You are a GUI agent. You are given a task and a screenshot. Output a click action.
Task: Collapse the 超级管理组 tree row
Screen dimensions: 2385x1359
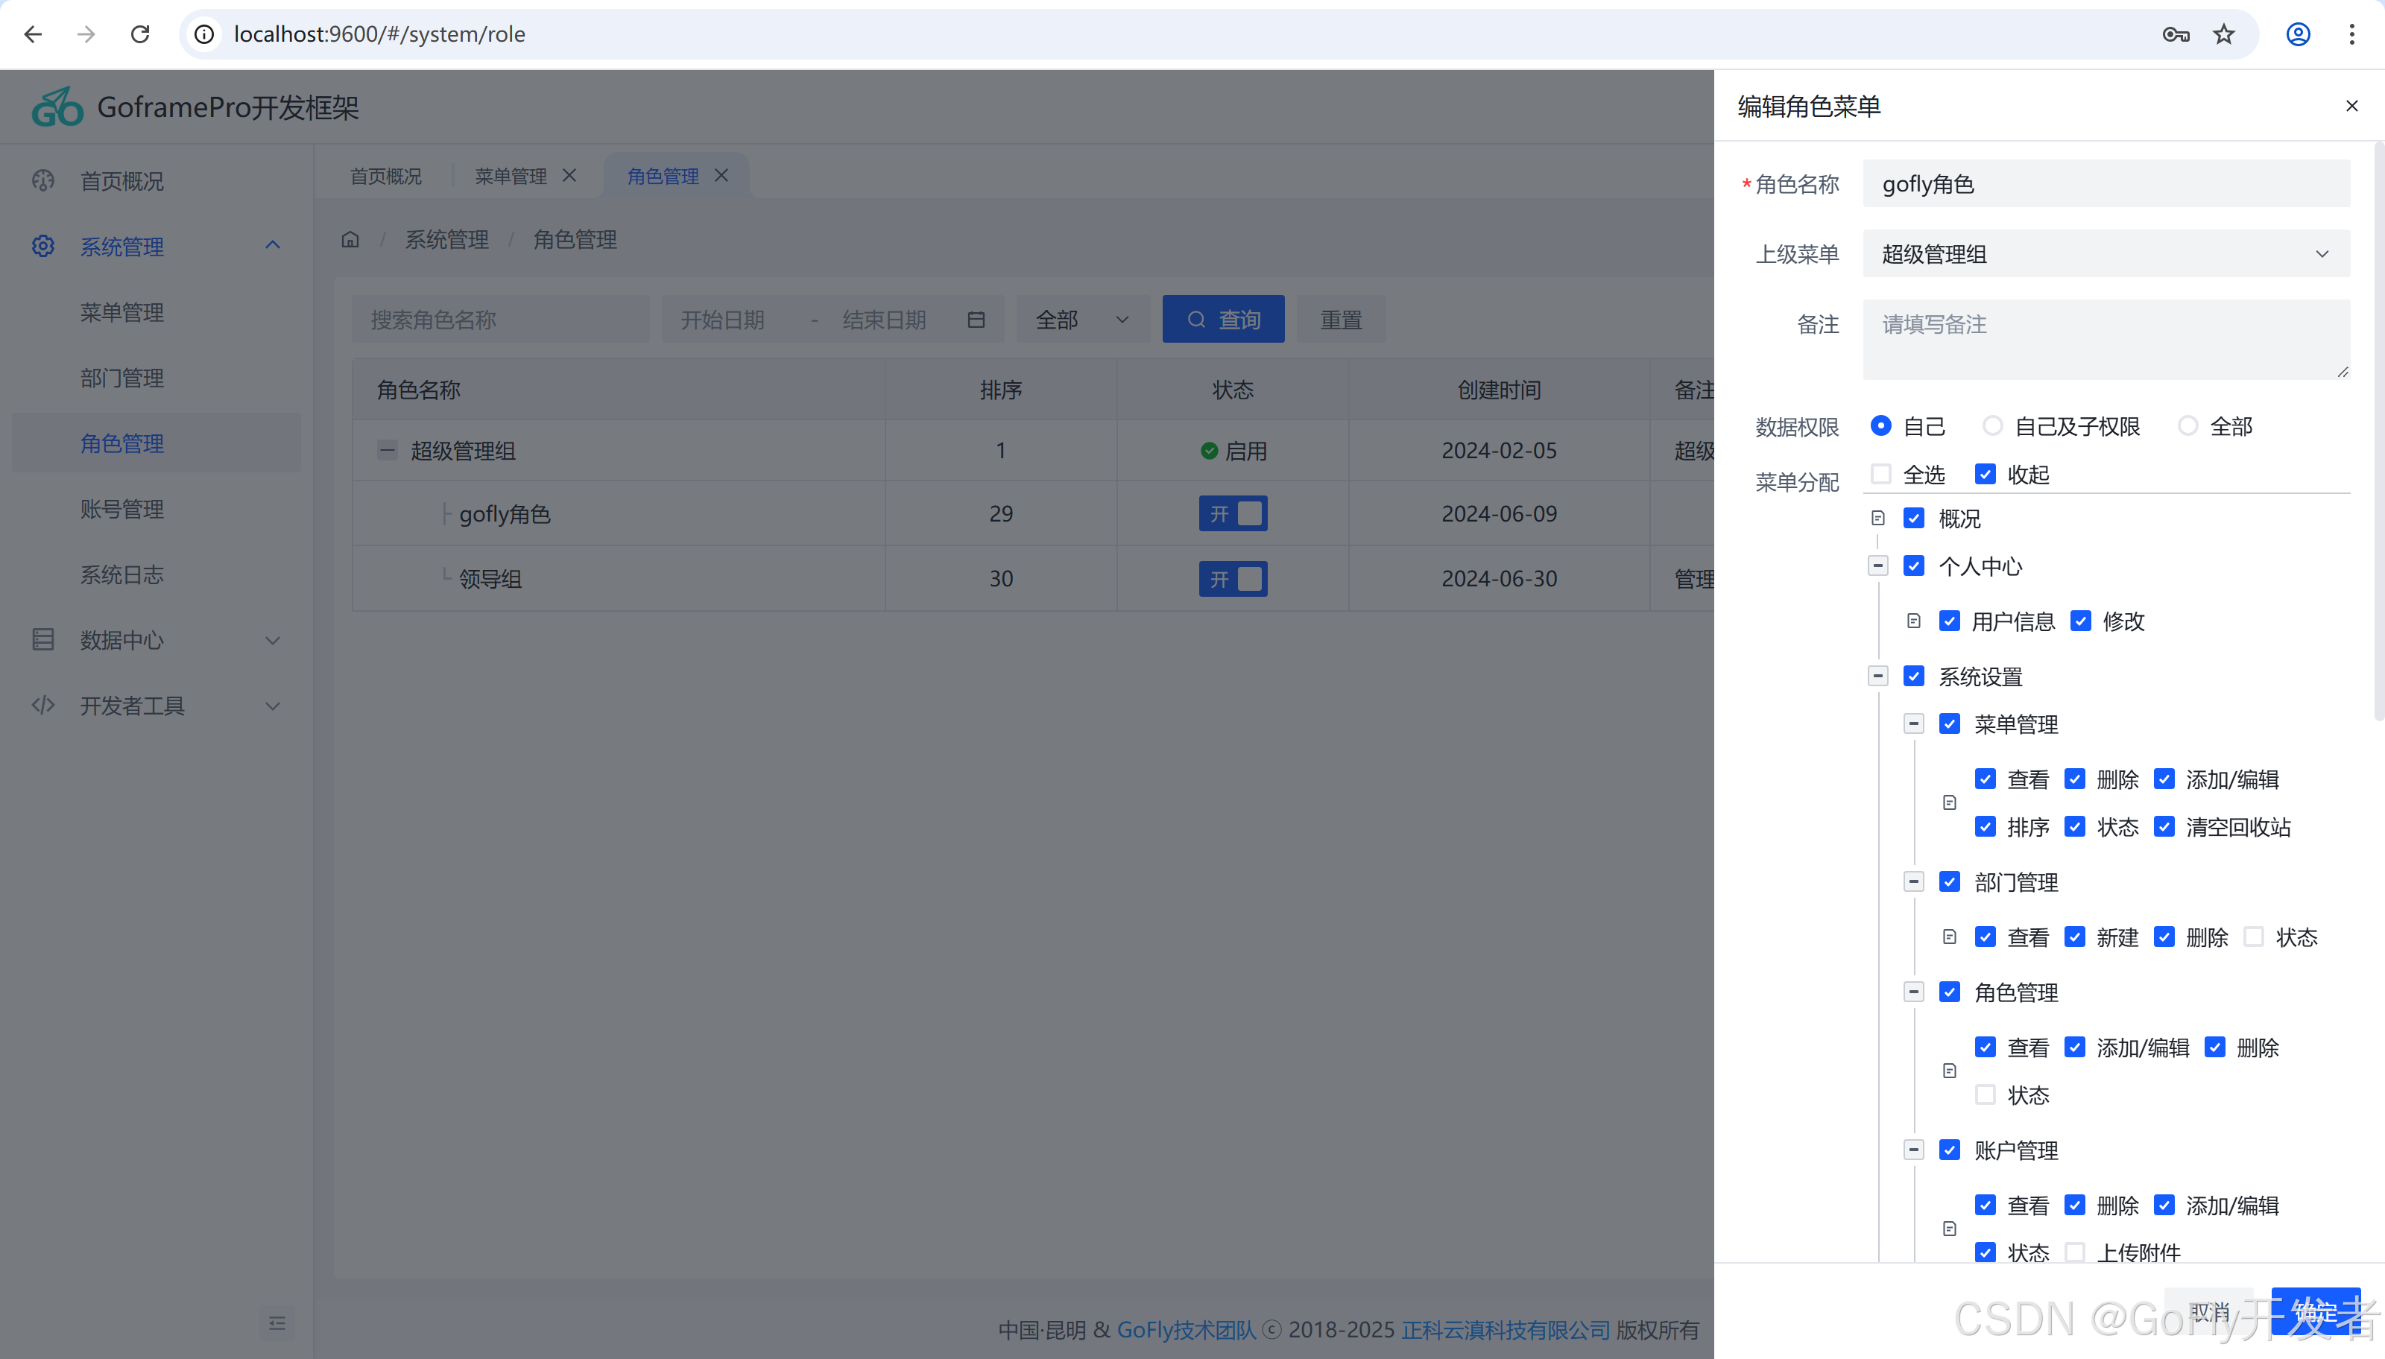(388, 450)
